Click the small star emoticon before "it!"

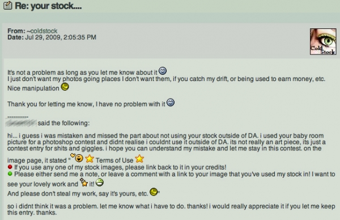(x=84, y=183)
